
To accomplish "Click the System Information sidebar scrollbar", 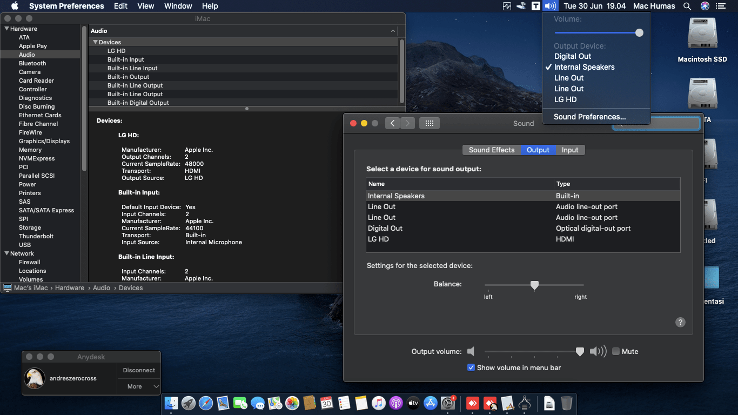I will (x=84, y=97).
